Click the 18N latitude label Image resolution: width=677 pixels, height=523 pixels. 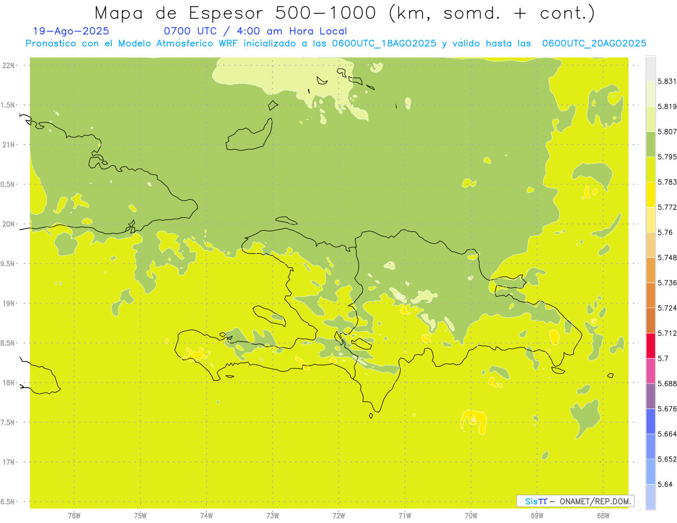pyautogui.click(x=9, y=383)
